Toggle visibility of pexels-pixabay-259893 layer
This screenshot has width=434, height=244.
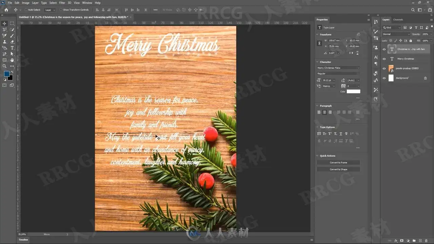[x=384, y=68]
